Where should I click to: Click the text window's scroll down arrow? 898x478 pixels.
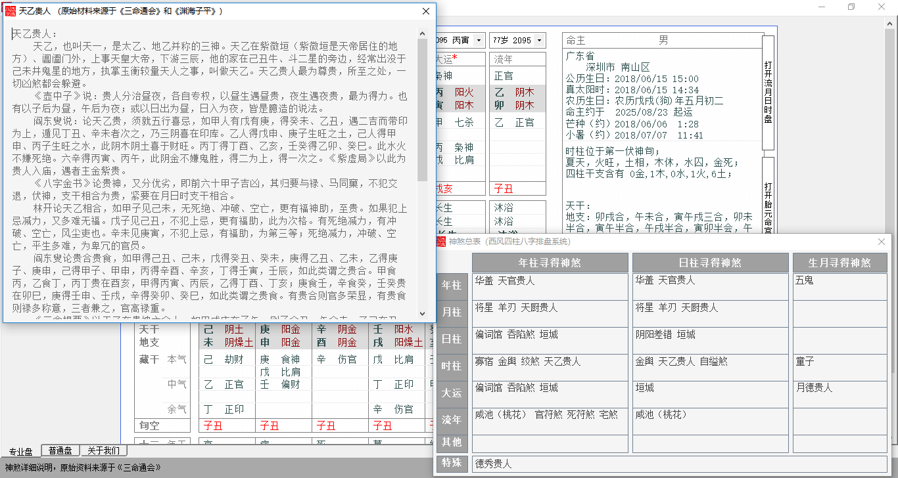click(422, 313)
